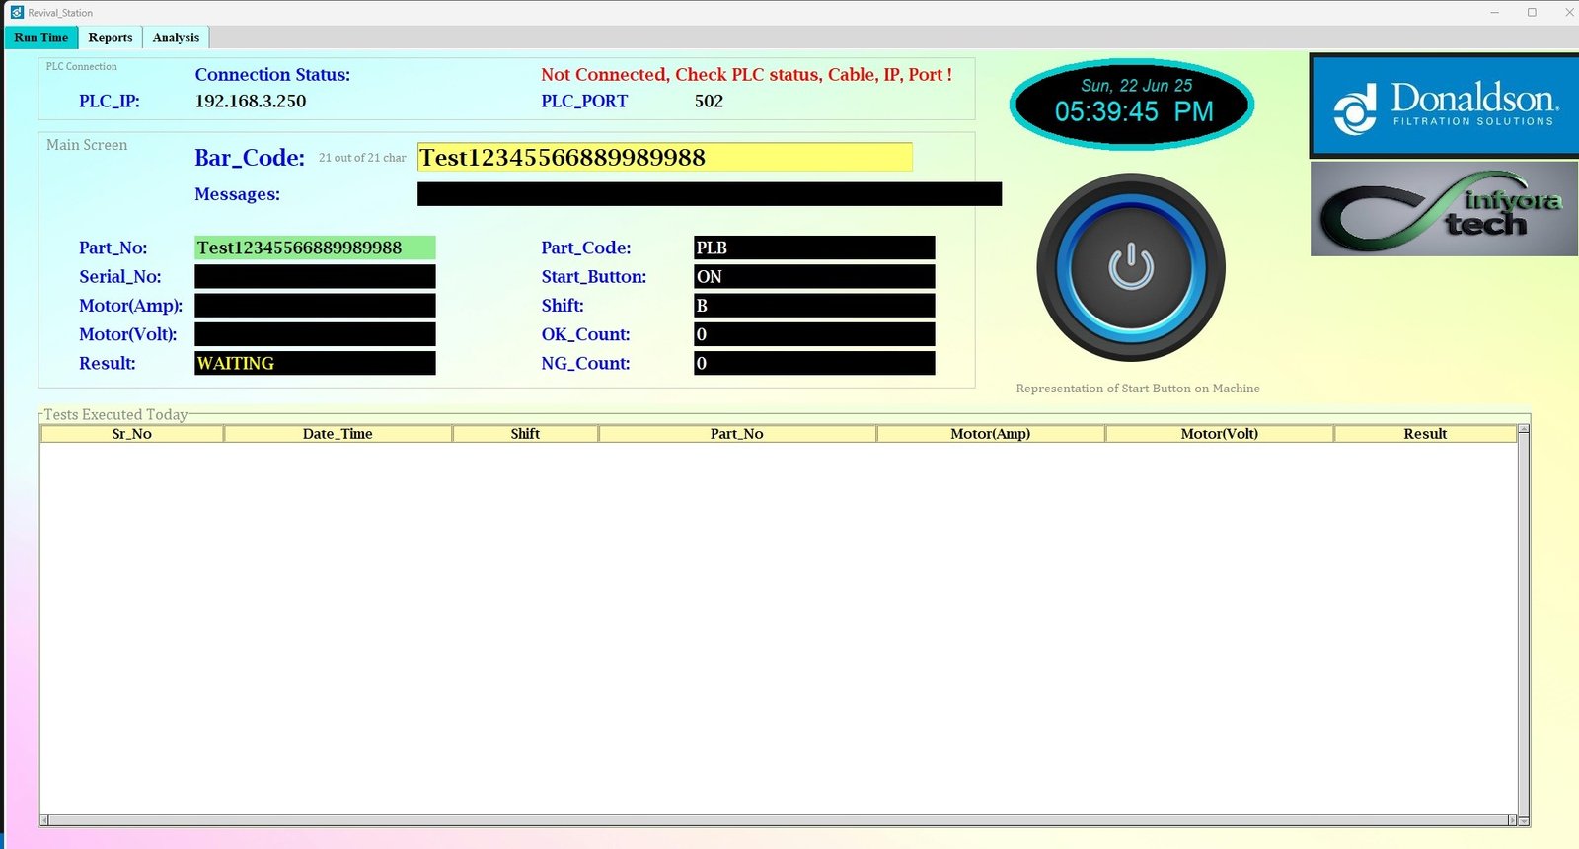Click the yellow Bar_Code input field

point(664,158)
